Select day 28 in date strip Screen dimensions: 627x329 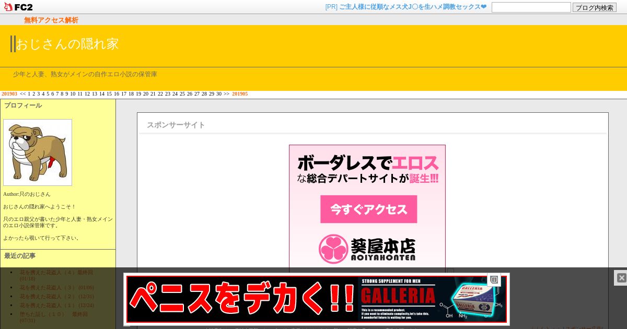[x=204, y=94]
